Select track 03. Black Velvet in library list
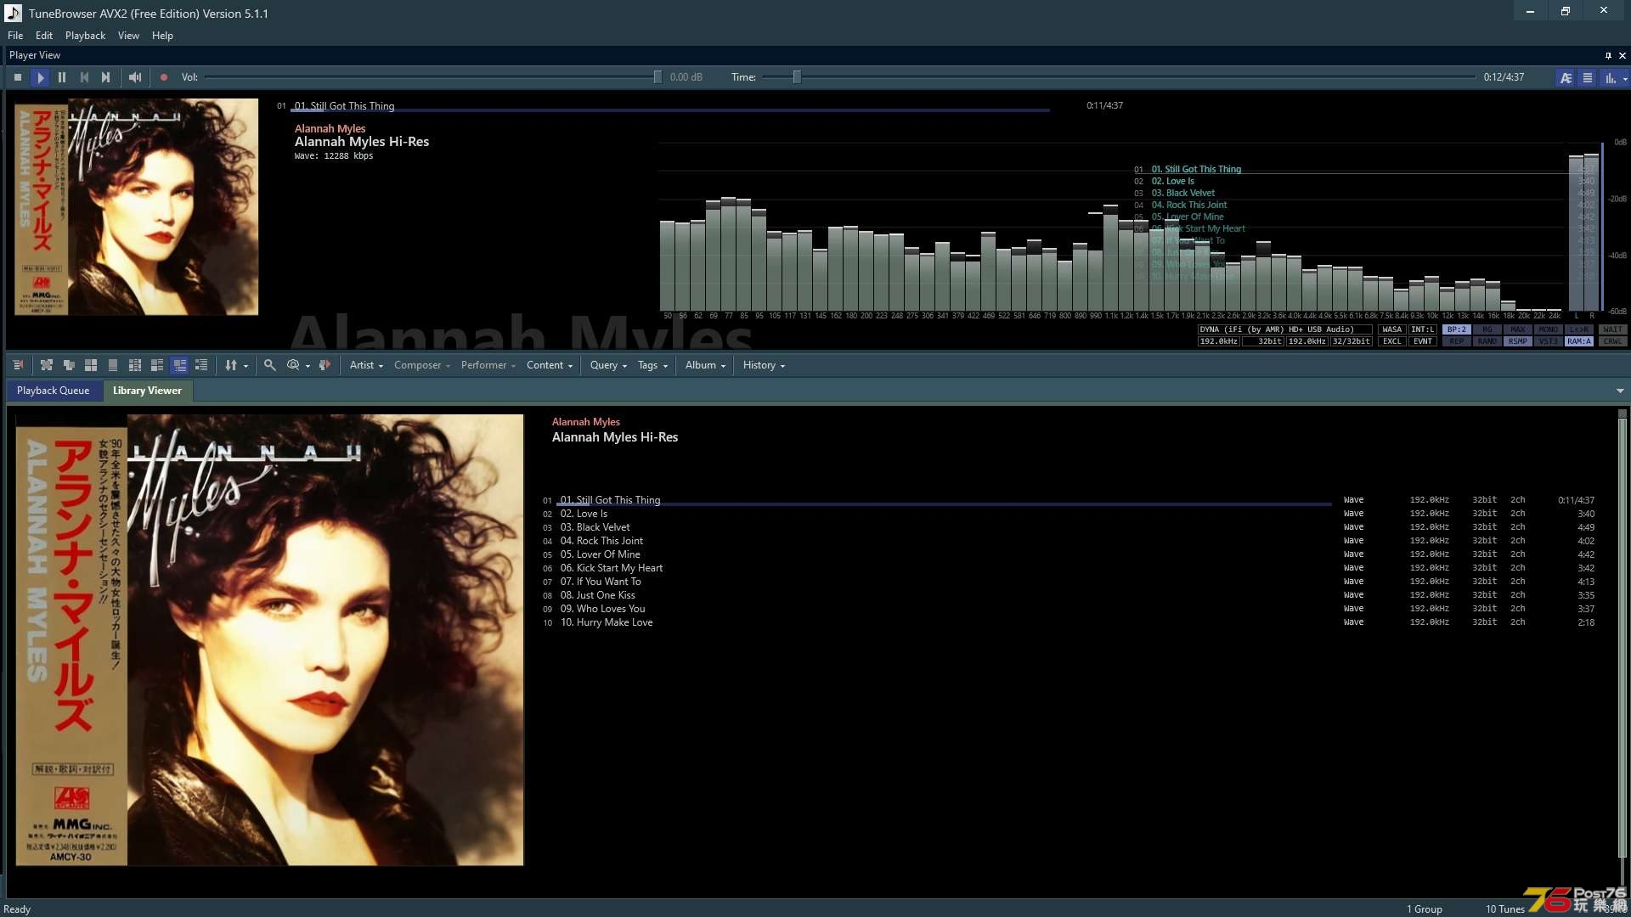The width and height of the screenshot is (1631, 917). 1069,527
